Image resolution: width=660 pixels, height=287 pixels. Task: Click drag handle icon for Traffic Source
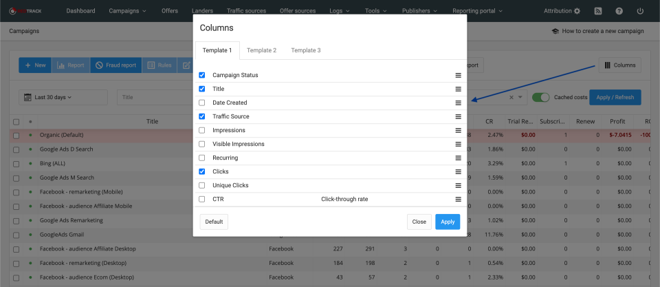458,117
